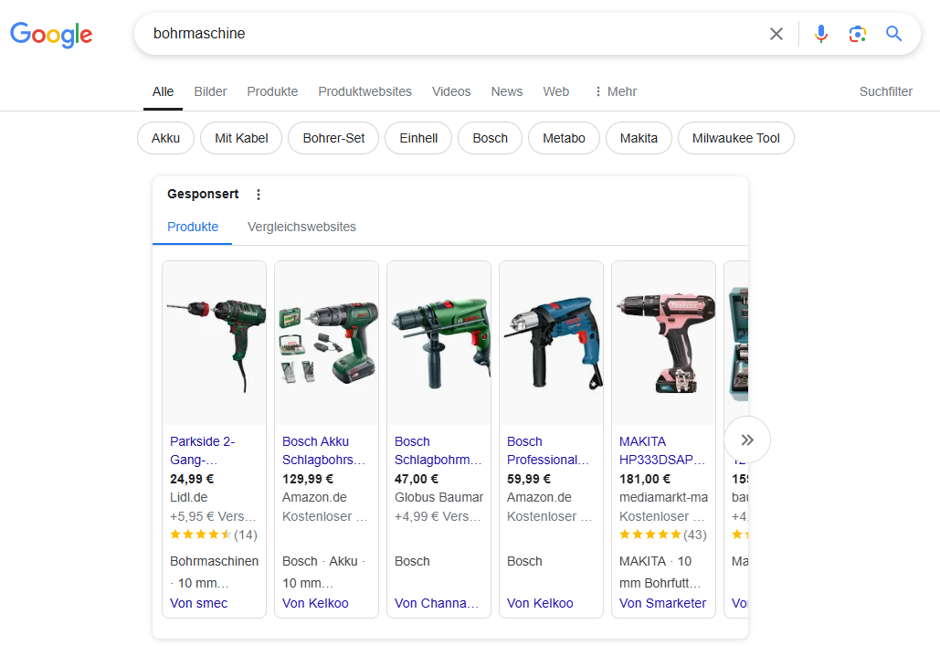
Task: Open the Parkside 2-Gang product link
Action: pyautogui.click(x=203, y=450)
